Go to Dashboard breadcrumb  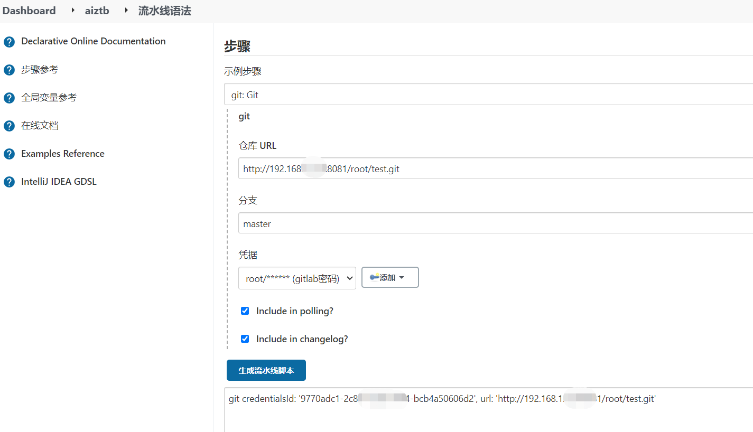[29, 11]
